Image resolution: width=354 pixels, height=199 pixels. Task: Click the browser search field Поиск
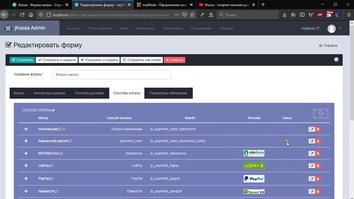(x=248, y=15)
